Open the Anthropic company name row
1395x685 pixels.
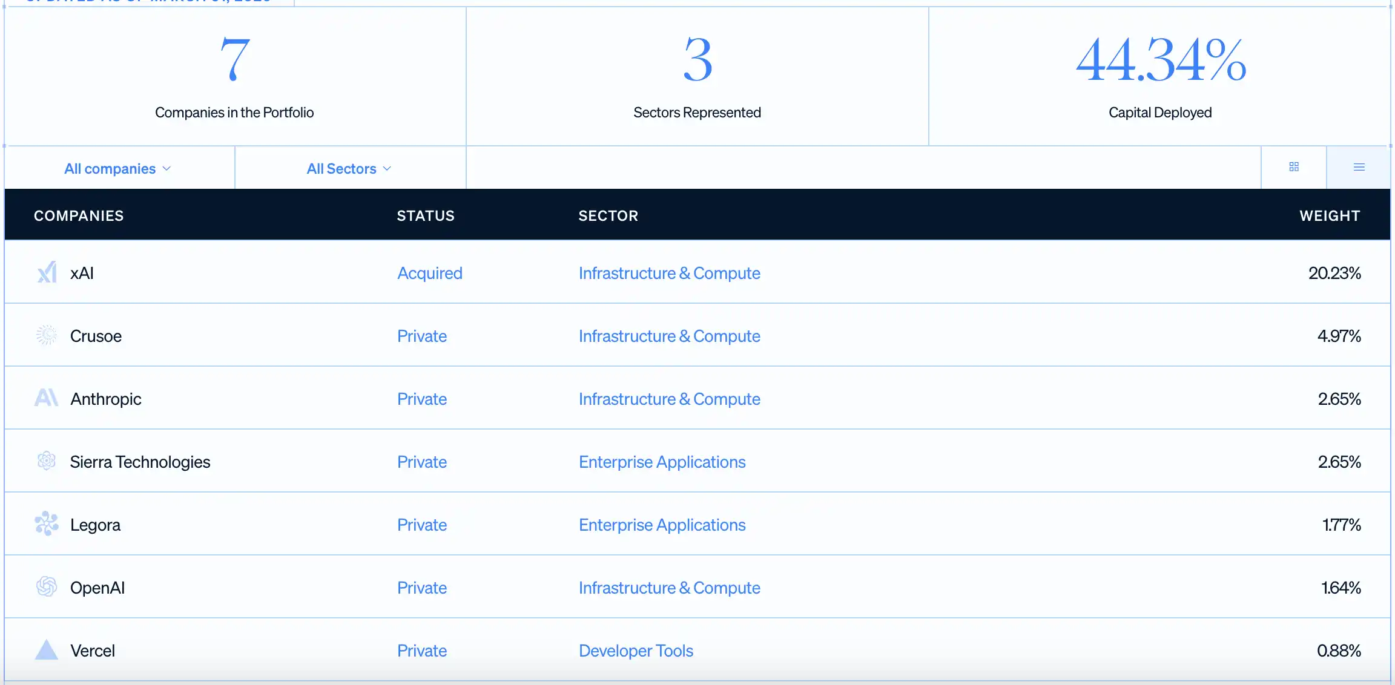pyautogui.click(x=106, y=399)
